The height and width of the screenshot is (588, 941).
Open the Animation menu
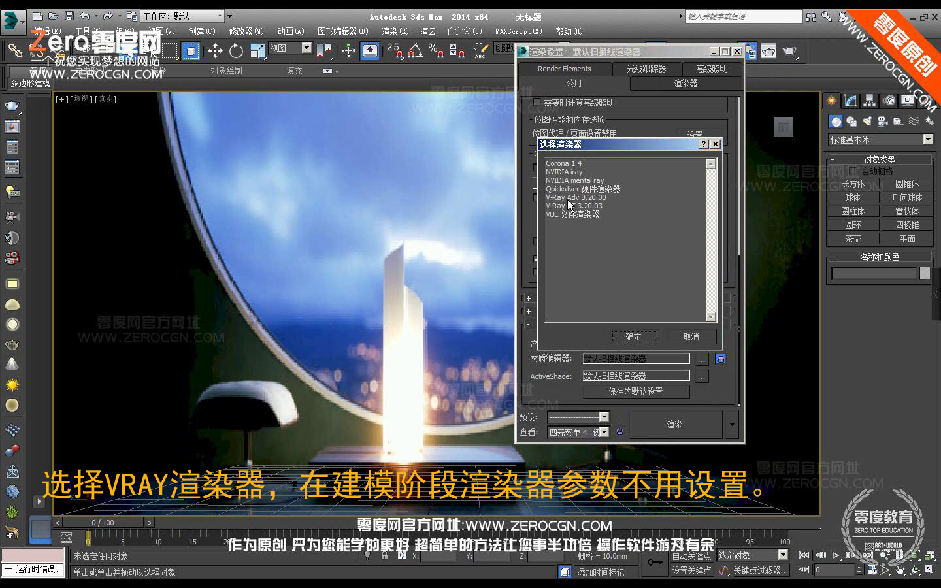click(291, 31)
